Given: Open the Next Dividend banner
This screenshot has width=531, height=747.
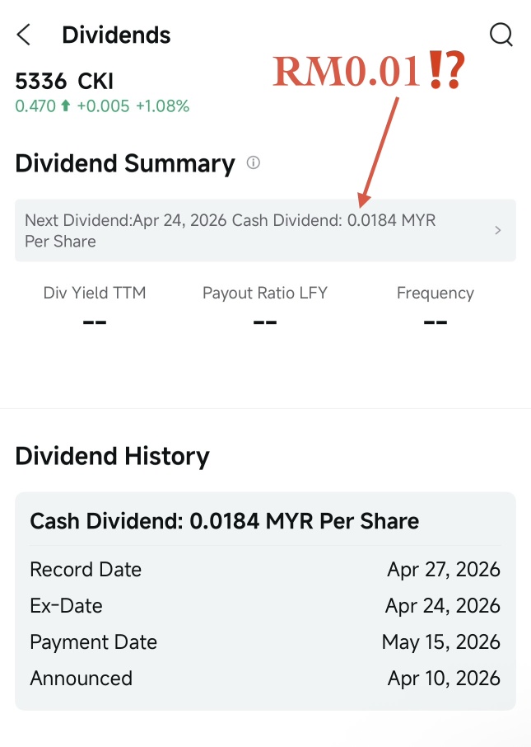Looking at the screenshot, I should pyautogui.click(x=265, y=231).
